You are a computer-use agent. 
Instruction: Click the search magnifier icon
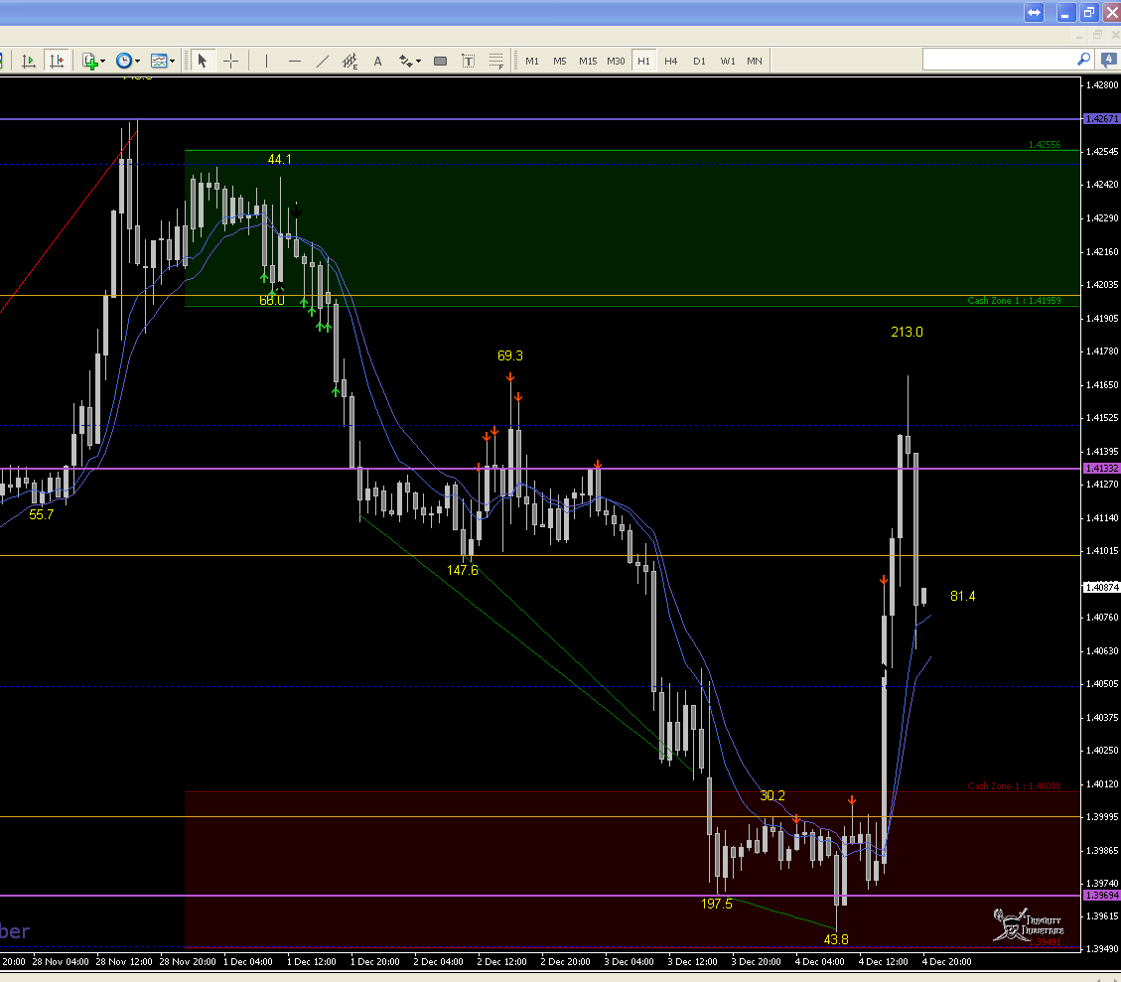coord(1084,60)
